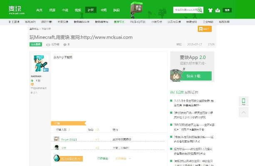255x166 pixels.
Task: Open the 麦块 mckuai.com logo
Action: (17, 10)
